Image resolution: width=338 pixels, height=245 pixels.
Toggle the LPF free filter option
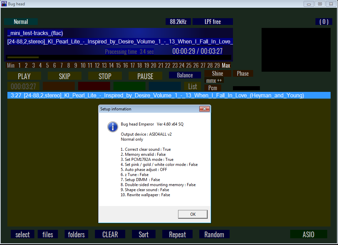click(x=212, y=22)
